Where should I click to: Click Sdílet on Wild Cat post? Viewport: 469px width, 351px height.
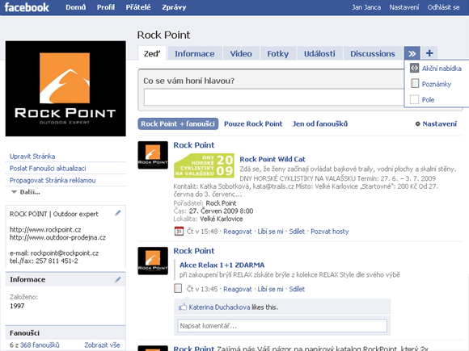pyautogui.click(x=297, y=232)
